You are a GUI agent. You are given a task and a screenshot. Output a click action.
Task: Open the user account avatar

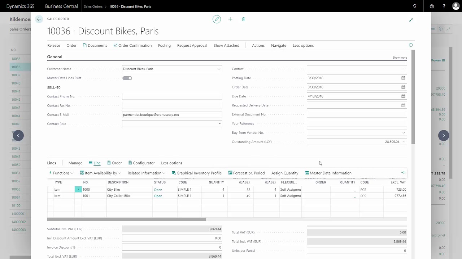coord(456,6)
